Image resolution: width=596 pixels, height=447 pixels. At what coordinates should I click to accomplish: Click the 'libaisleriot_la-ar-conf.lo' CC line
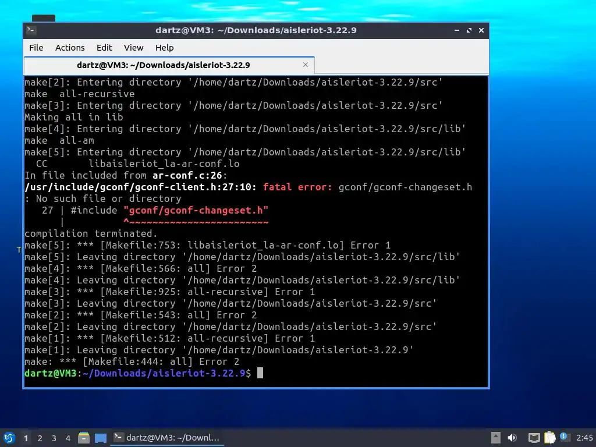click(x=137, y=164)
